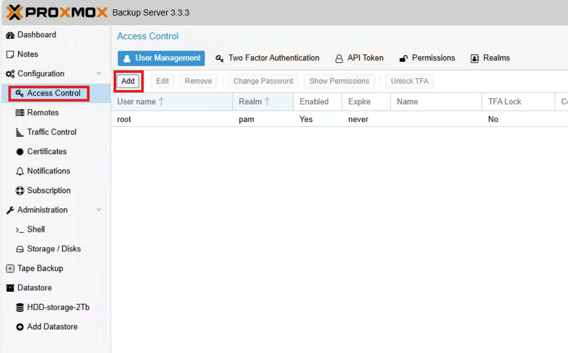Screen dimensions: 568x353
Task: Click the Traffic Control chart icon
Action: [x=20, y=132]
